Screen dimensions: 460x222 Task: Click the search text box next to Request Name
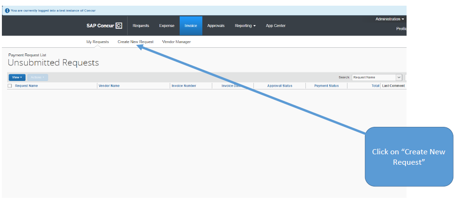coord(406,78)
